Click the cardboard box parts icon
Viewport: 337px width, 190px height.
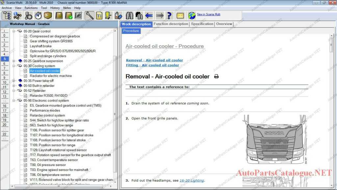click(48, 15)
